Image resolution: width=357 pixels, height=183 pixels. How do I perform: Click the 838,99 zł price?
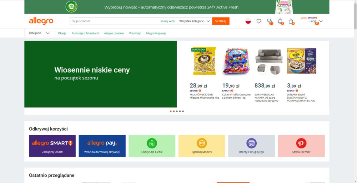(x=265, y=86)
